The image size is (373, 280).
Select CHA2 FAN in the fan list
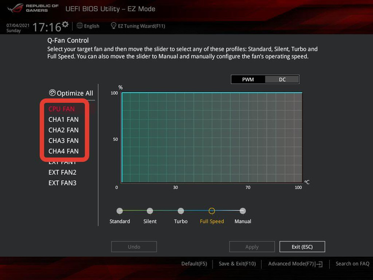click(63, 130)
